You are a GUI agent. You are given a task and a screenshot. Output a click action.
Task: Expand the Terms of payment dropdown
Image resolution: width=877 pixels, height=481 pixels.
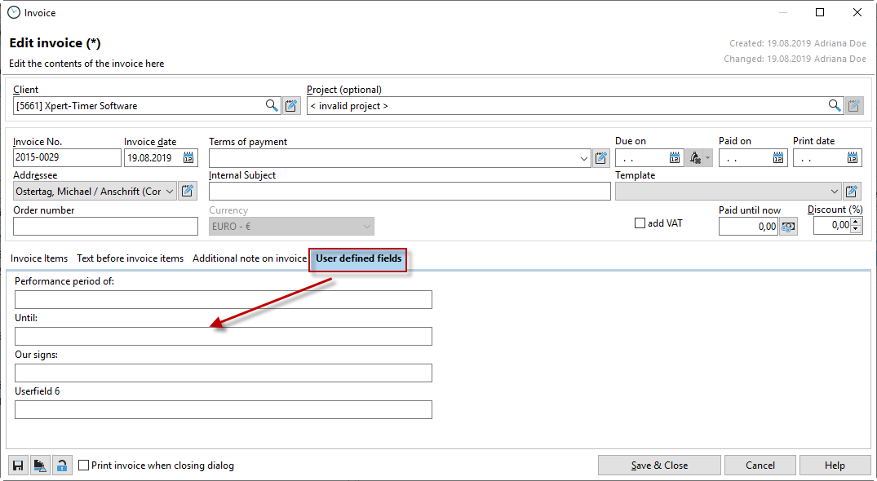[584, 158]
